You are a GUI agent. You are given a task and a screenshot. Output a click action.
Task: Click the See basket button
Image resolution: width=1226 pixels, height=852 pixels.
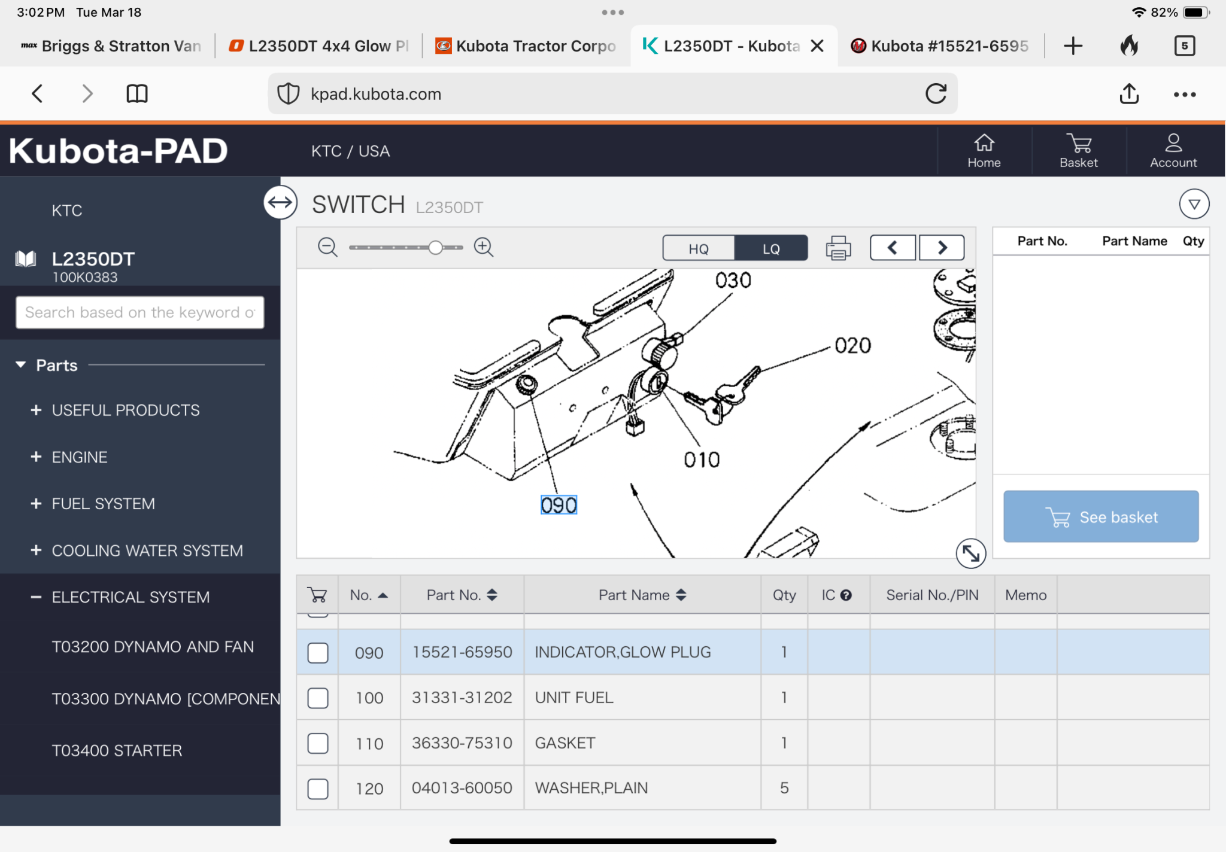click(1101, 516)
